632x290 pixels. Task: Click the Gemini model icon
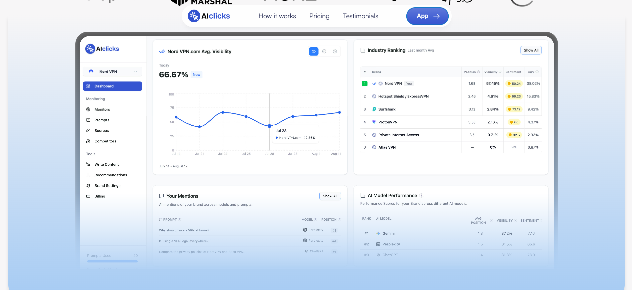tap(378, 233)
